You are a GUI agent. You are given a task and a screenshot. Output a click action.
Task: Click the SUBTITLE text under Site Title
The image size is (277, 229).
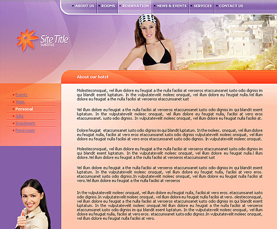[x=47, y=45]
